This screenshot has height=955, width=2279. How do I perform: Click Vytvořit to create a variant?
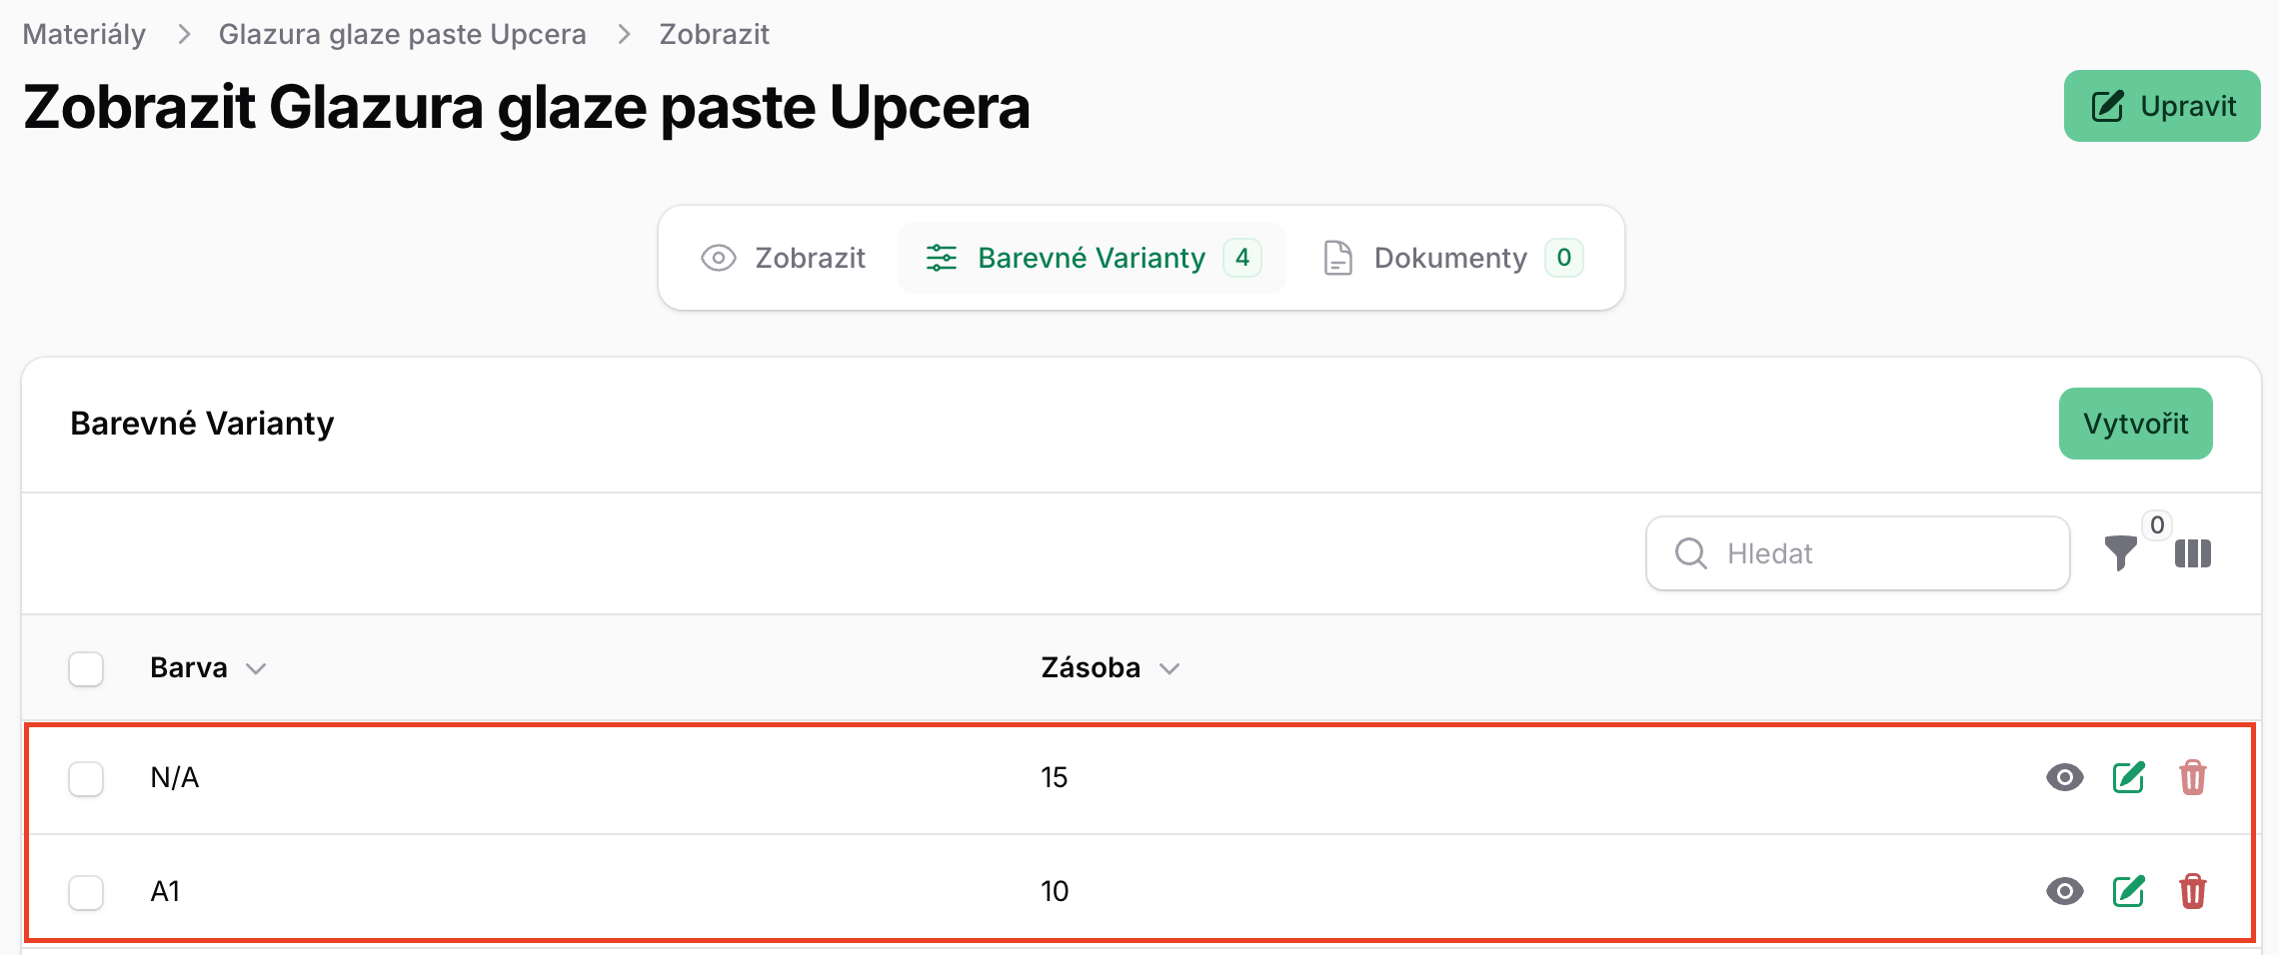[2135, 424]
